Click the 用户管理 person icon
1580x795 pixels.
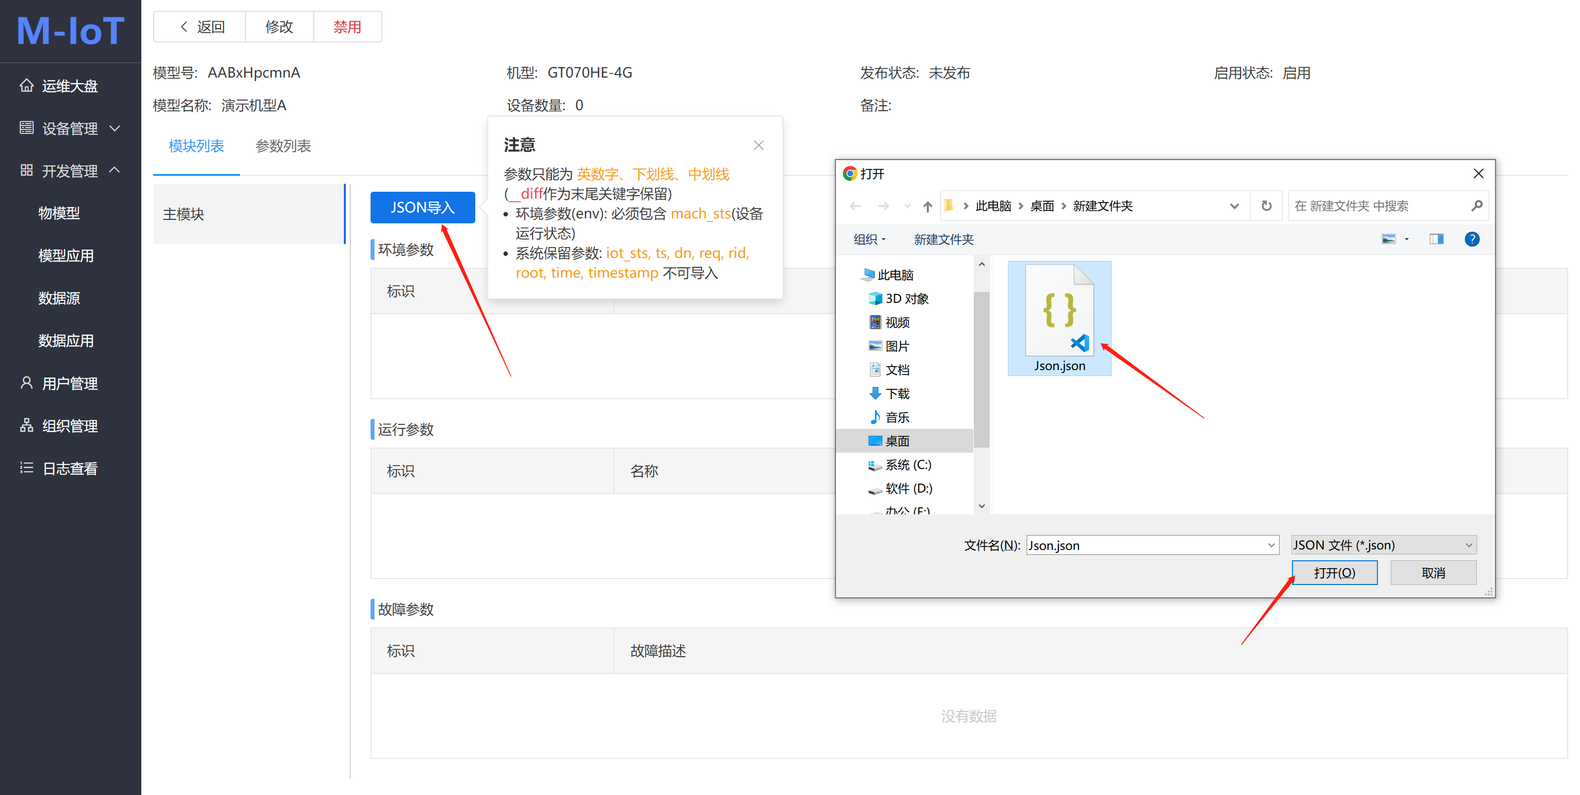26,383
